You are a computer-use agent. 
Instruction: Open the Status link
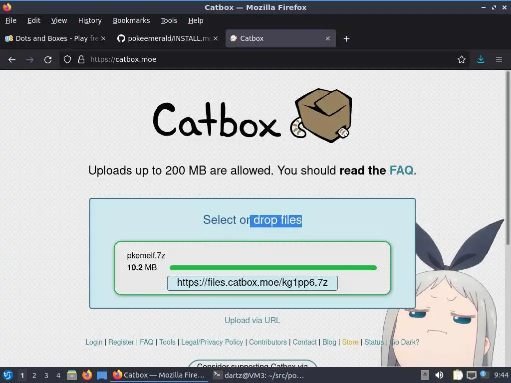point(374,342)
